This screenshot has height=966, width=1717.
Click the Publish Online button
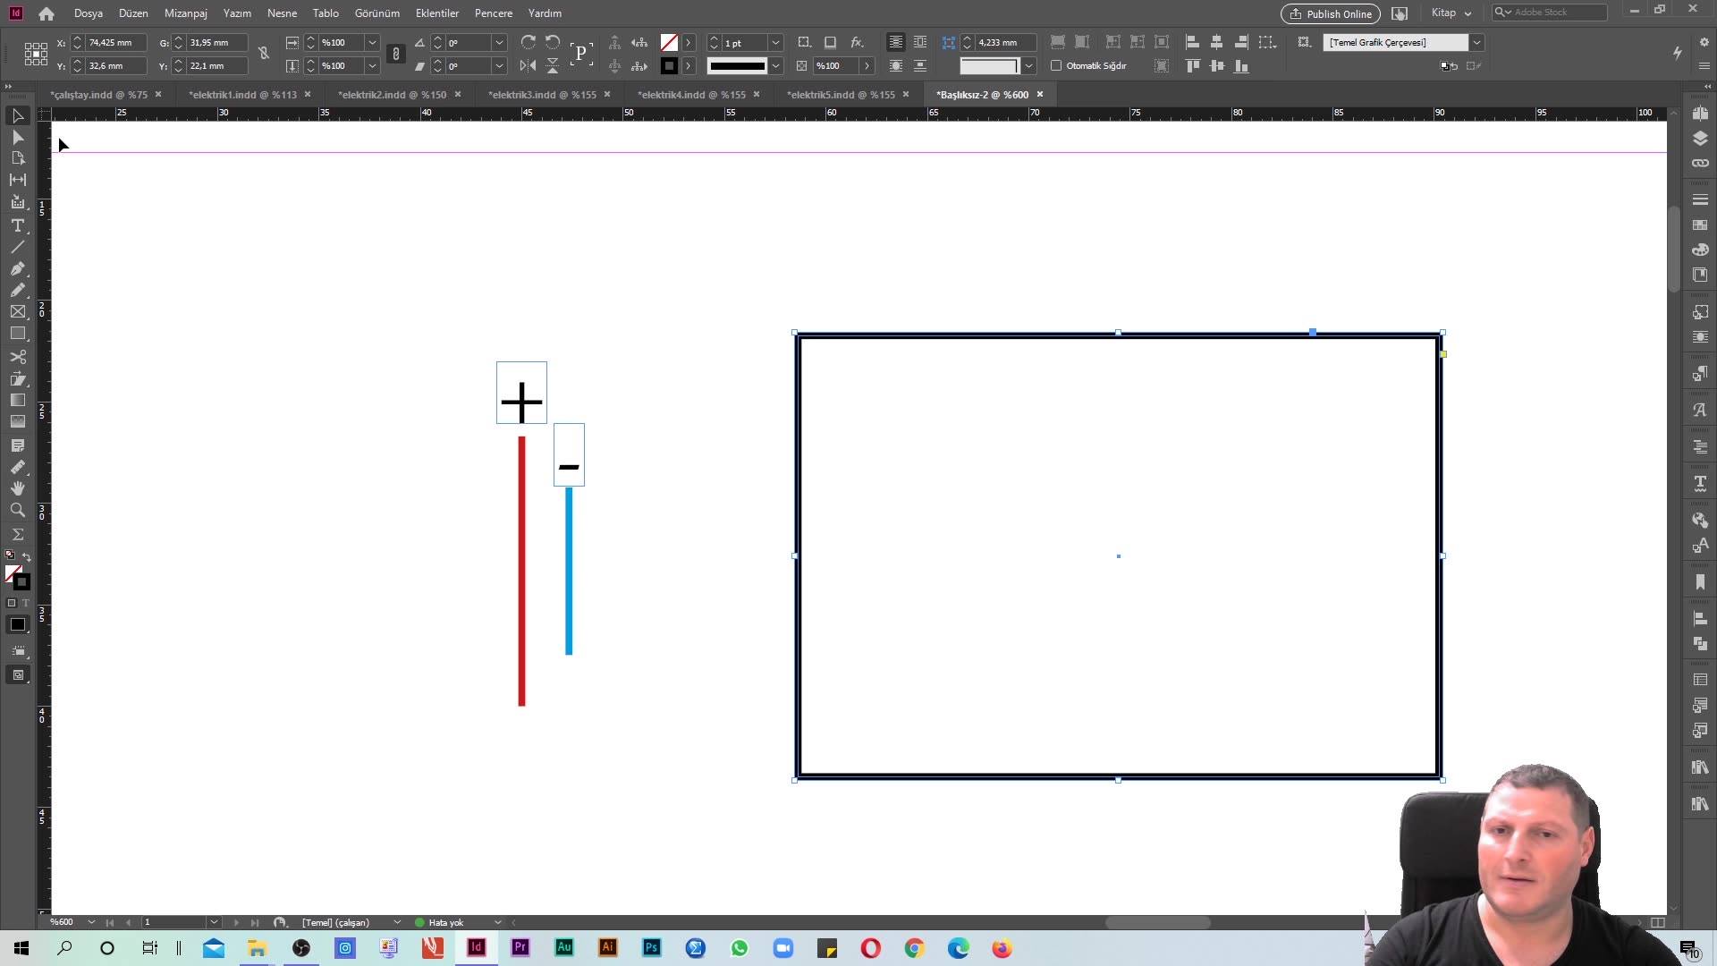tap(1330, 13)
